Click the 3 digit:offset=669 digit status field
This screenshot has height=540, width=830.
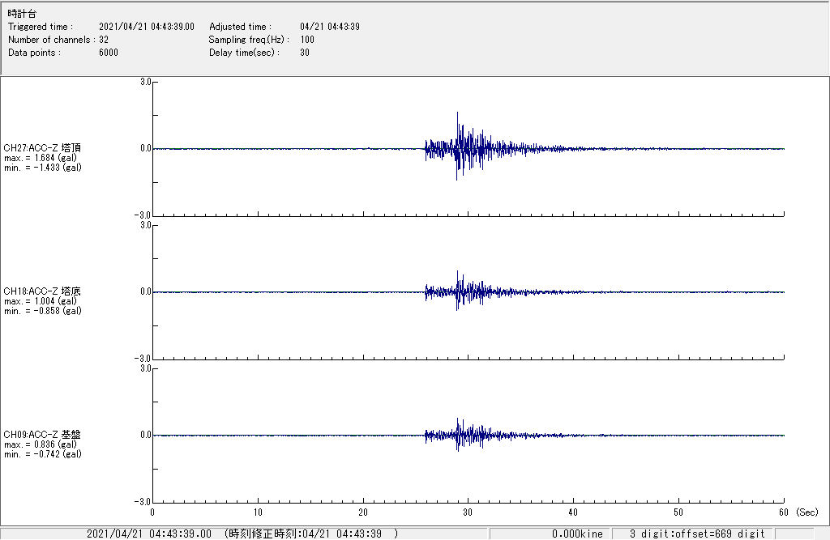pos(697,534)
